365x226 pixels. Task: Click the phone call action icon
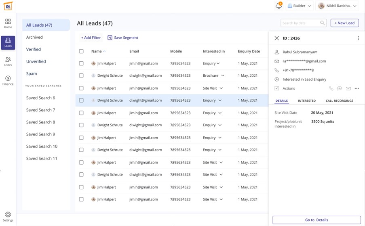click(x=331, y=88)
